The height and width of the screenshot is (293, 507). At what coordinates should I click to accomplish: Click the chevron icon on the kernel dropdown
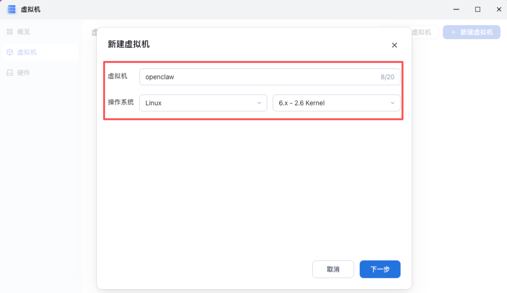tap(392, 103)
